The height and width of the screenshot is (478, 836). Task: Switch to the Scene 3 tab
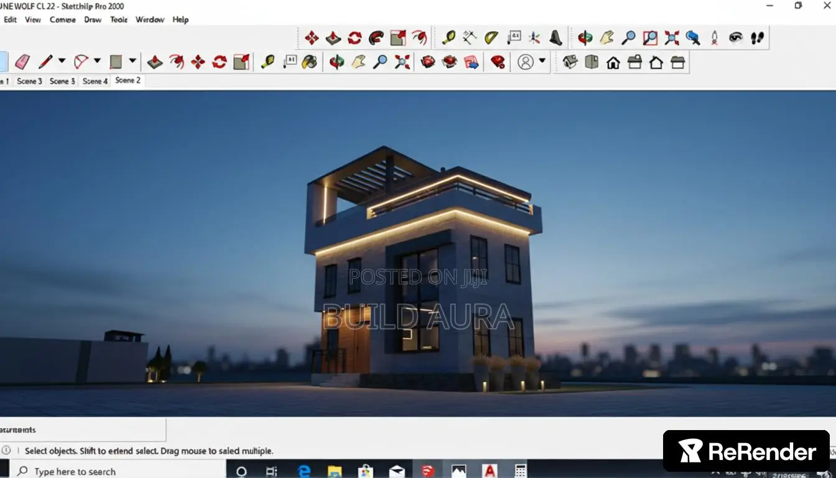[29, 81]
